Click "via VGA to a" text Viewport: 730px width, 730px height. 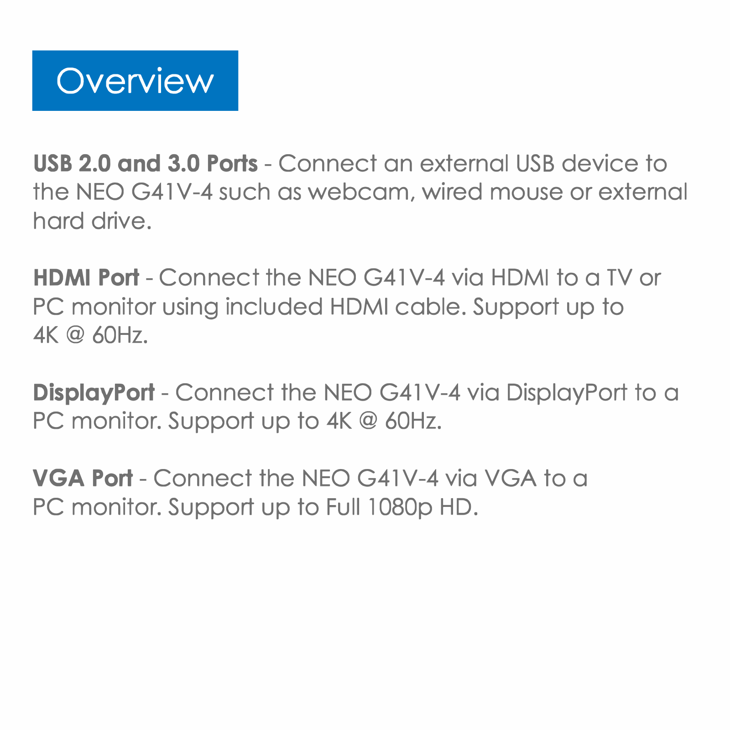click(x=516, y=479)
